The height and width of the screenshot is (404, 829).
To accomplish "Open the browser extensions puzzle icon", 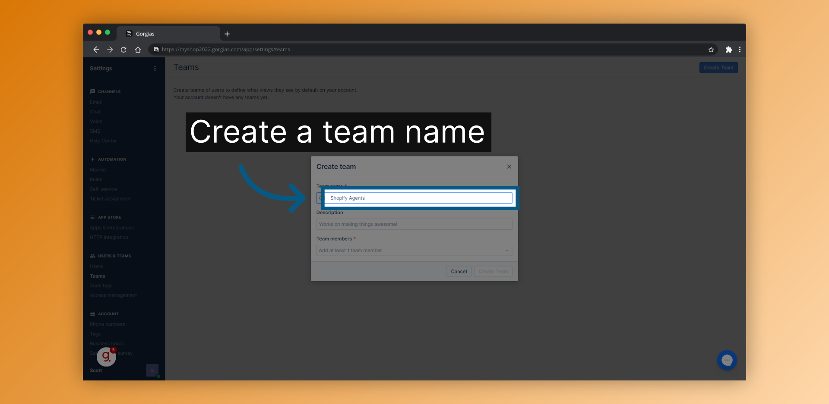I will 729,50.
